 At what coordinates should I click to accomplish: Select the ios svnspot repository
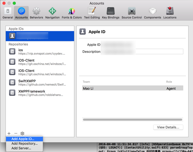pos(40,52)
